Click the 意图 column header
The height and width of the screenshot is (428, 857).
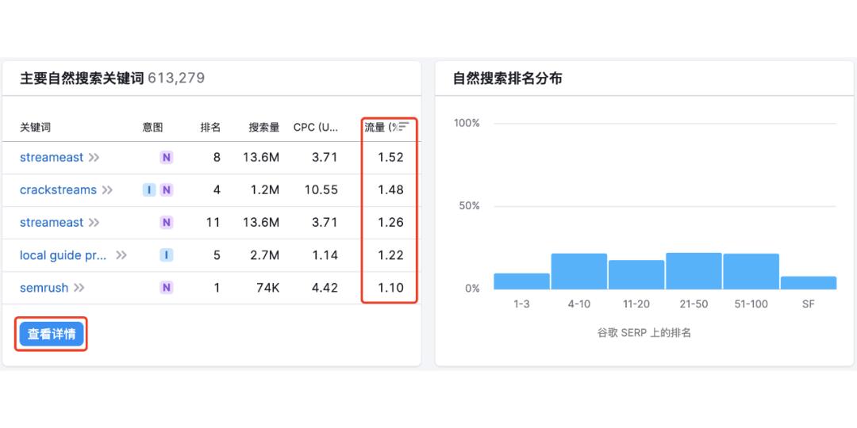click(x=152, y=127)
